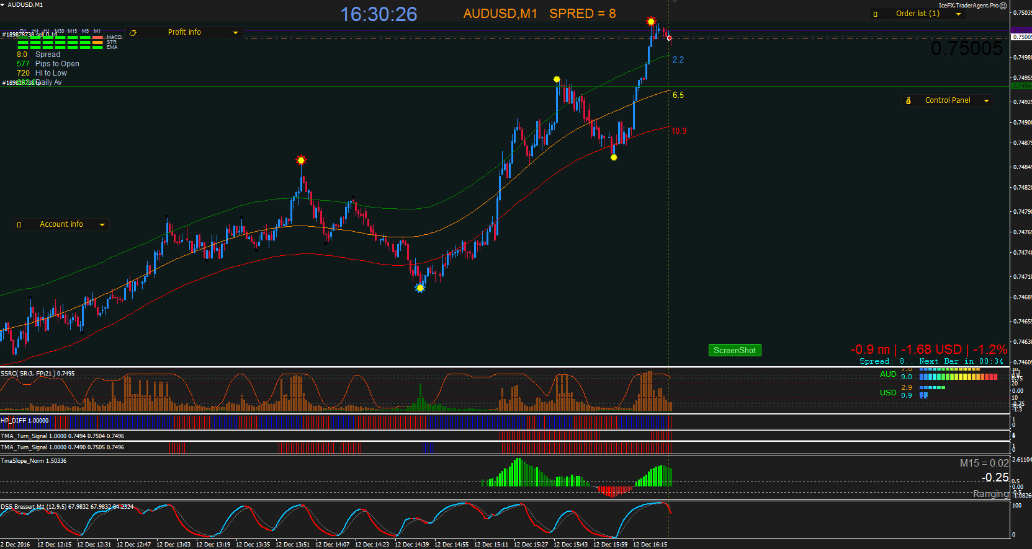Click the 720 Hi to Low line
The width and height of the screenshot is (1032, 549).
[42, 73]
